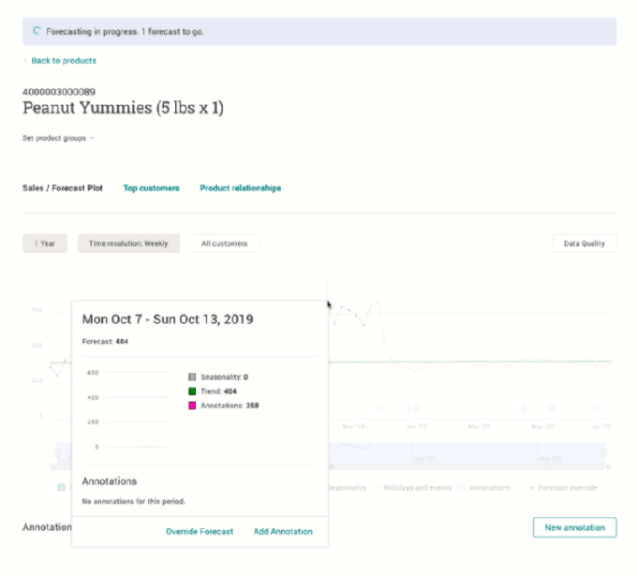Click the forecasting progress spinner icon
Screen dimensions: 637x576
pos(36,31)
